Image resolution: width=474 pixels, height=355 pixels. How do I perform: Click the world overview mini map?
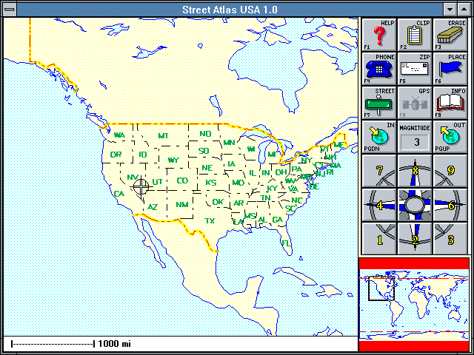point(414,304)
